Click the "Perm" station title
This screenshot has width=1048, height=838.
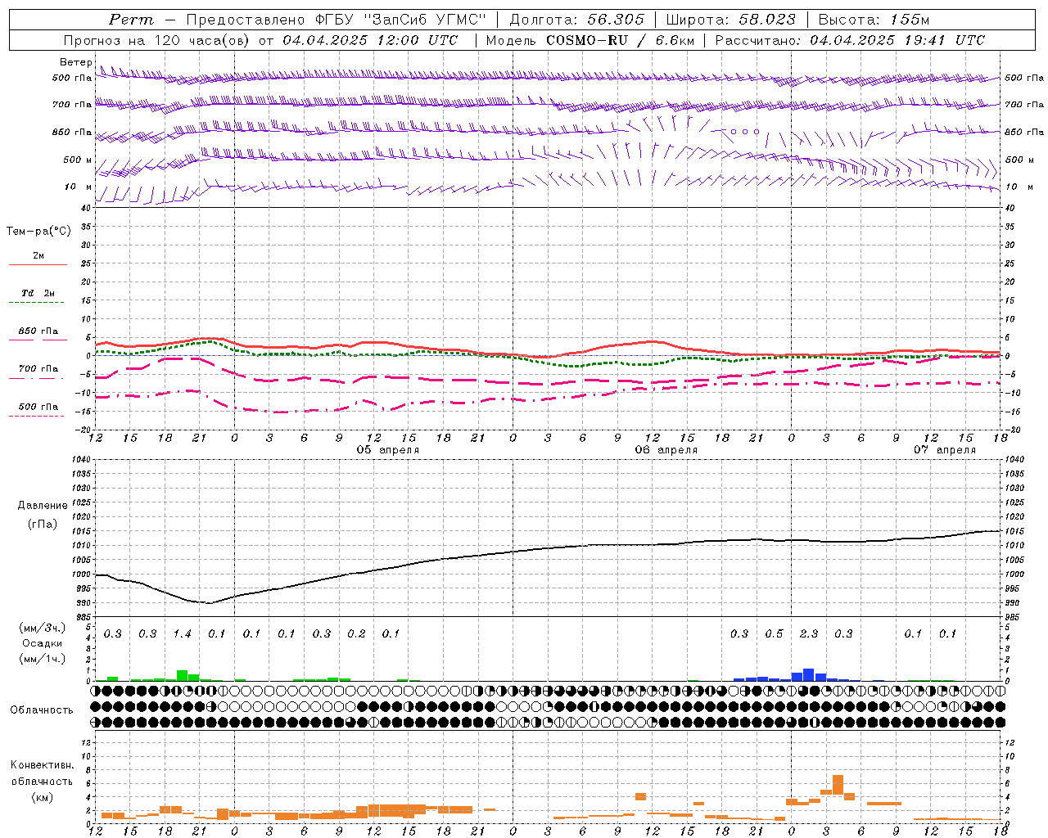(131, 20)
